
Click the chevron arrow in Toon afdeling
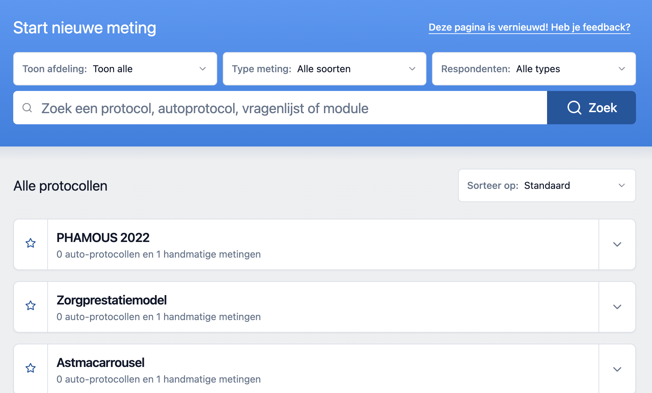(x=203, y=69)
